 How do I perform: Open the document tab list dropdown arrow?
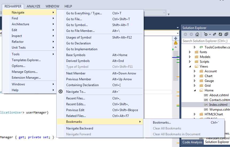pyautogui.click(x=178, y=27)
